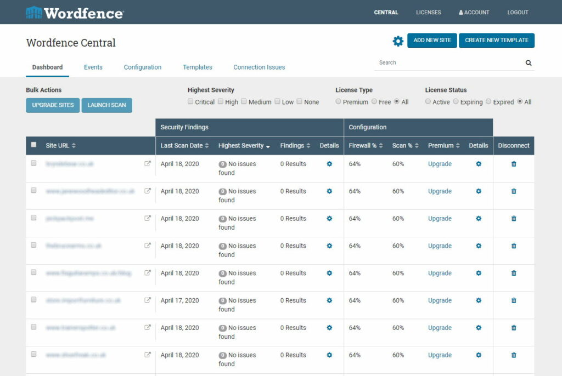Open the Connection Issues tab

point(259,67)
